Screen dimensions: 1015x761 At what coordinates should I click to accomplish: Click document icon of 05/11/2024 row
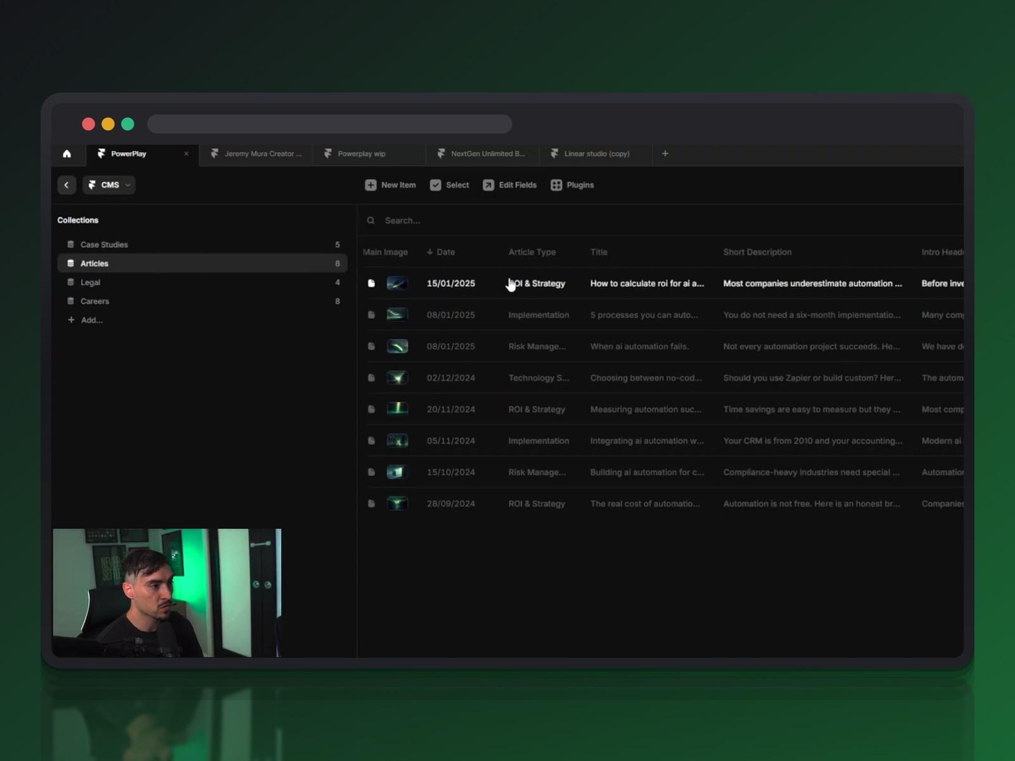(x=371, y=441)
